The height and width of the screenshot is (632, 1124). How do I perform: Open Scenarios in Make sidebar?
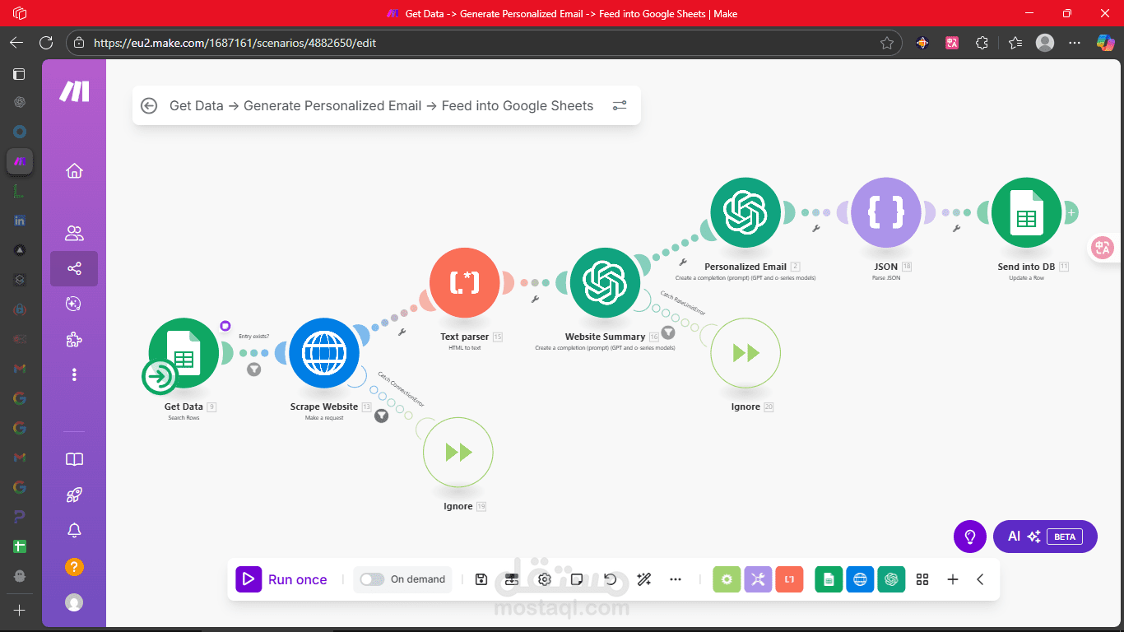[74, 268]
